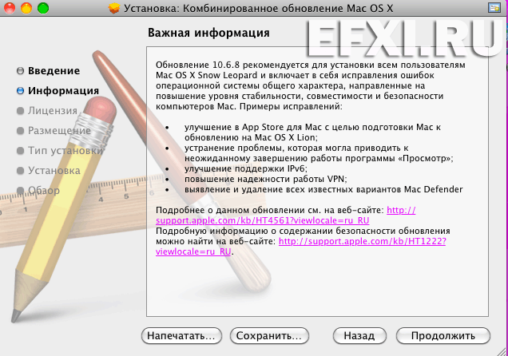Screen dimensions: 508x356
Task: Click the installer package icon in title bar
Action: pyautogui.click(x=114, y=8)
